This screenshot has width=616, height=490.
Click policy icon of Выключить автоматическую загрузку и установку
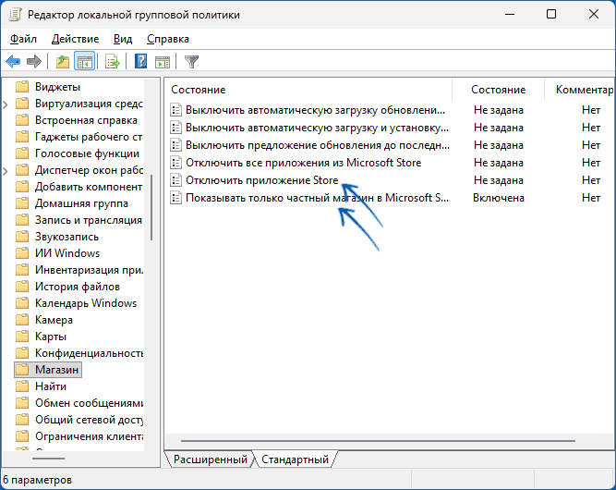point(175,128)
